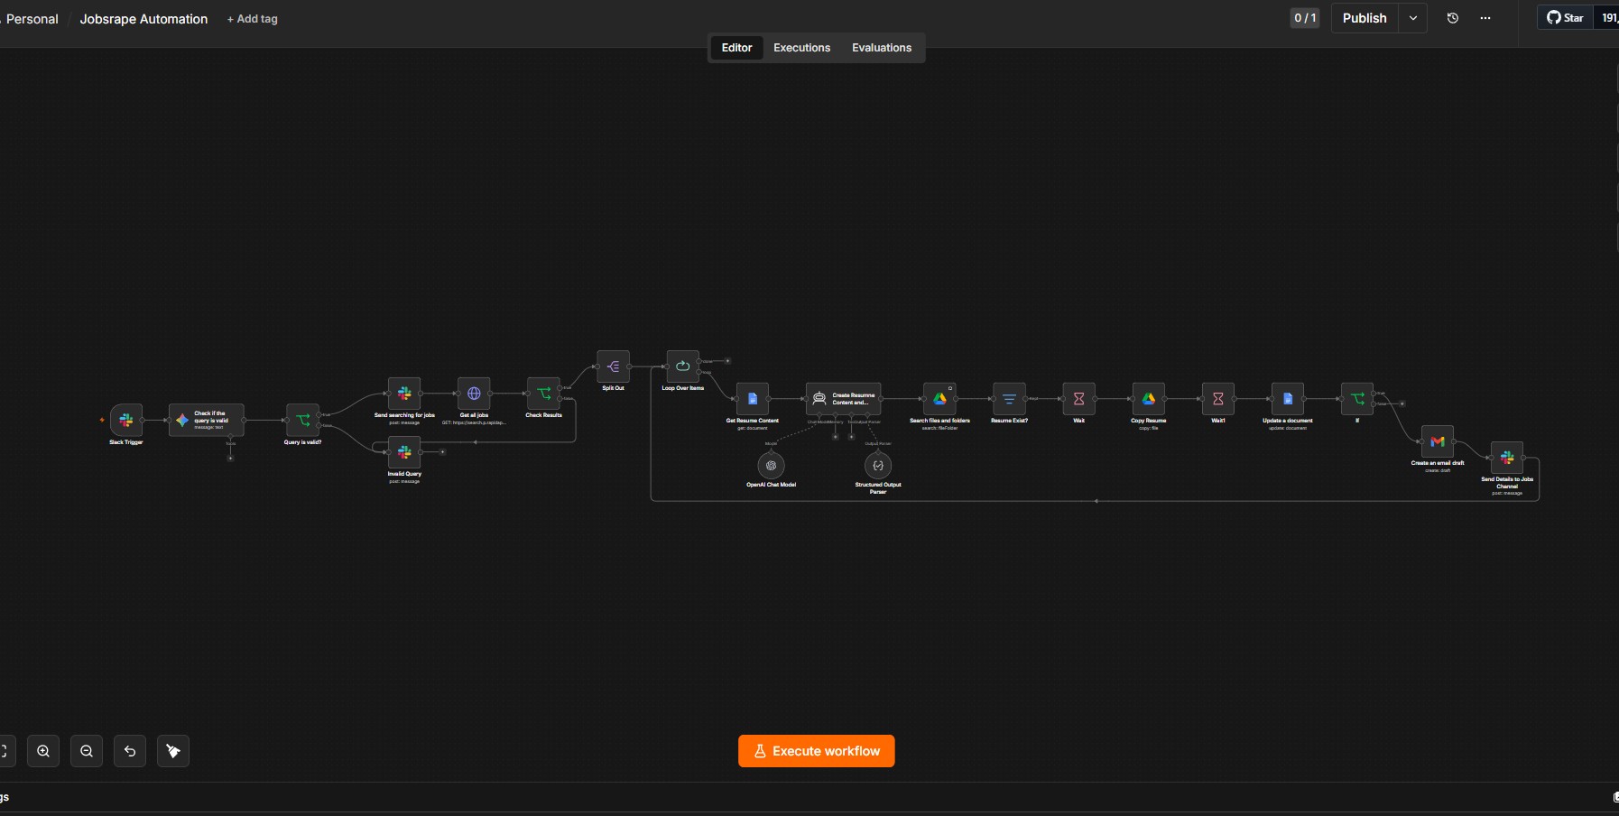Click the GitHub Star button

1566,18
